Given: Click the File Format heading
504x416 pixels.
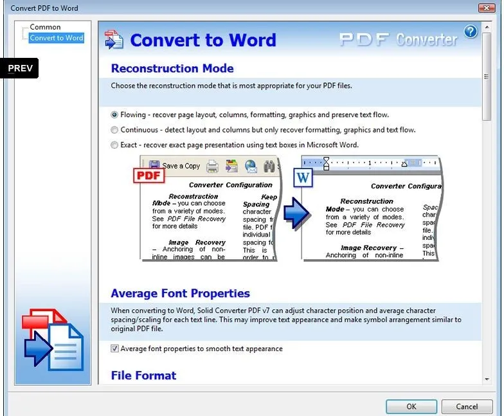Looking at the screenshot, I should pyautogui.click(x=144, y=375).
